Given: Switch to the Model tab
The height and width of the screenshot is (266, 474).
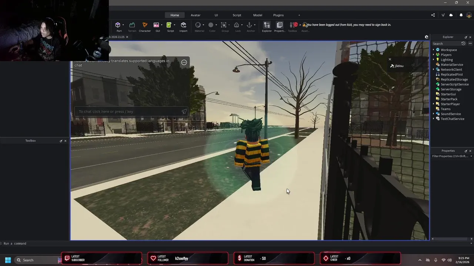Looking at the screenshot, I should pyautogui.click(x=258, y=15).
